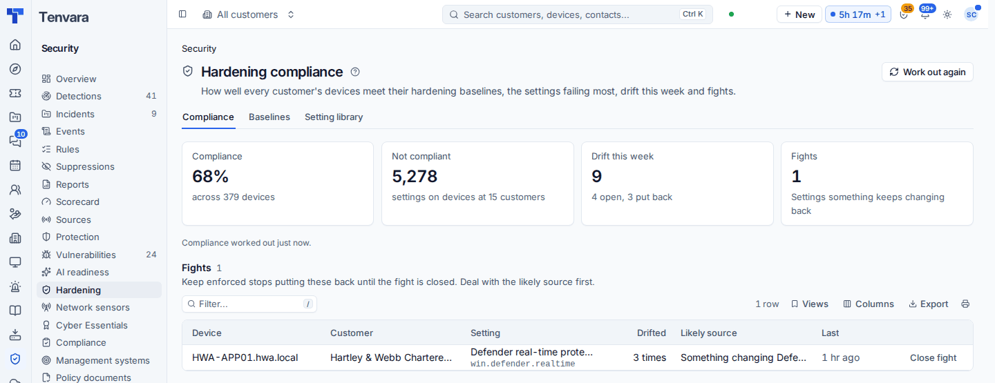Image resolution: width=995 pixels, height=383 pixels.
Task: Switch to the Baselines tab
Action: pyautogui.click(x=269, y=117)
